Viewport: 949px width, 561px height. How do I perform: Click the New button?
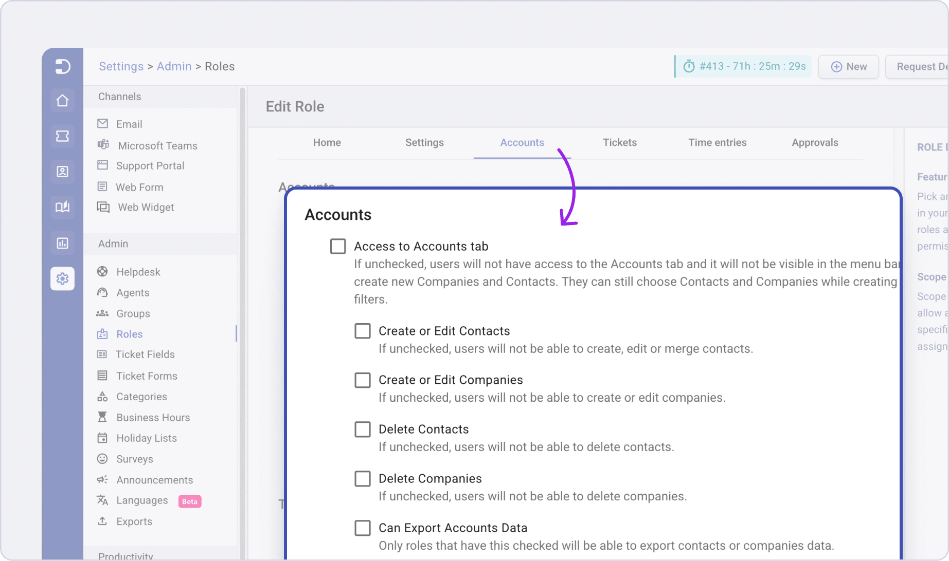click(849, 67)
